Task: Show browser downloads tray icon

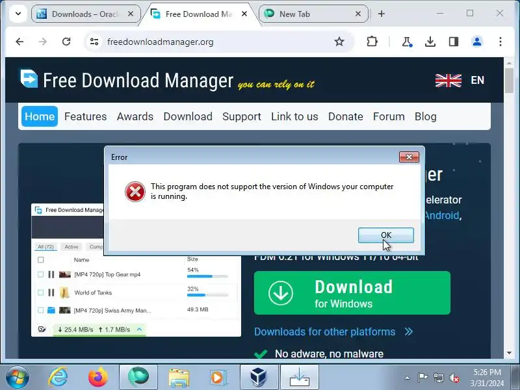Action: (430, 42)
